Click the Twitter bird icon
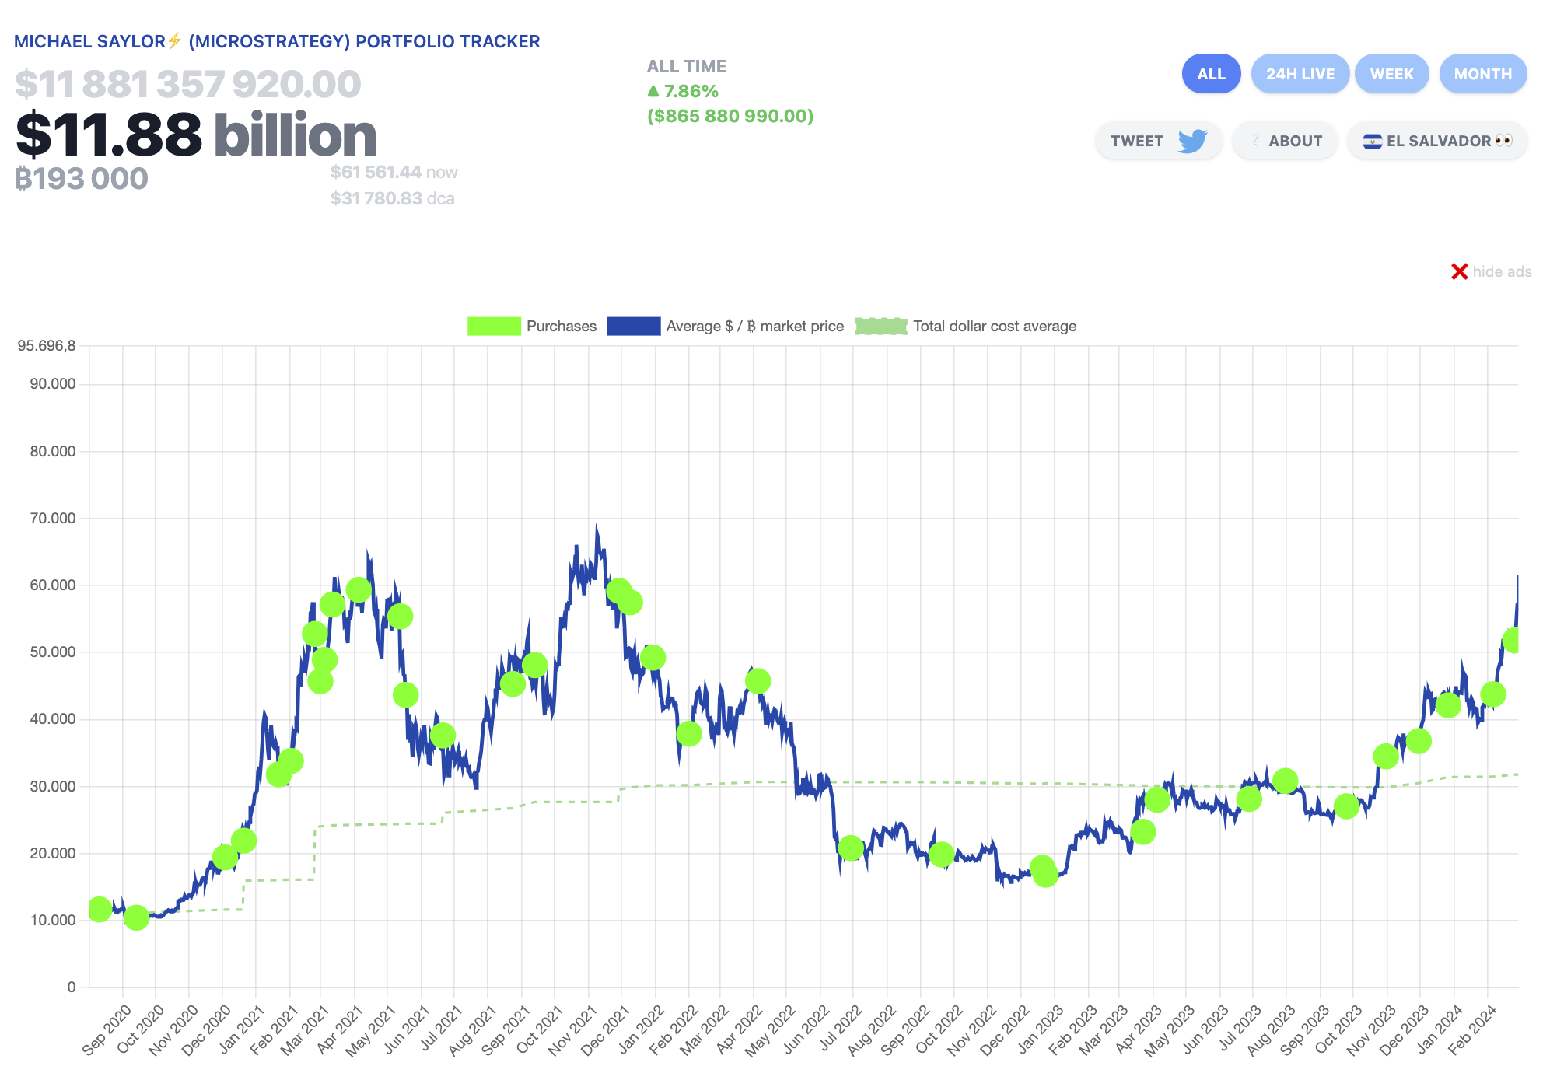 [1192, 141]
